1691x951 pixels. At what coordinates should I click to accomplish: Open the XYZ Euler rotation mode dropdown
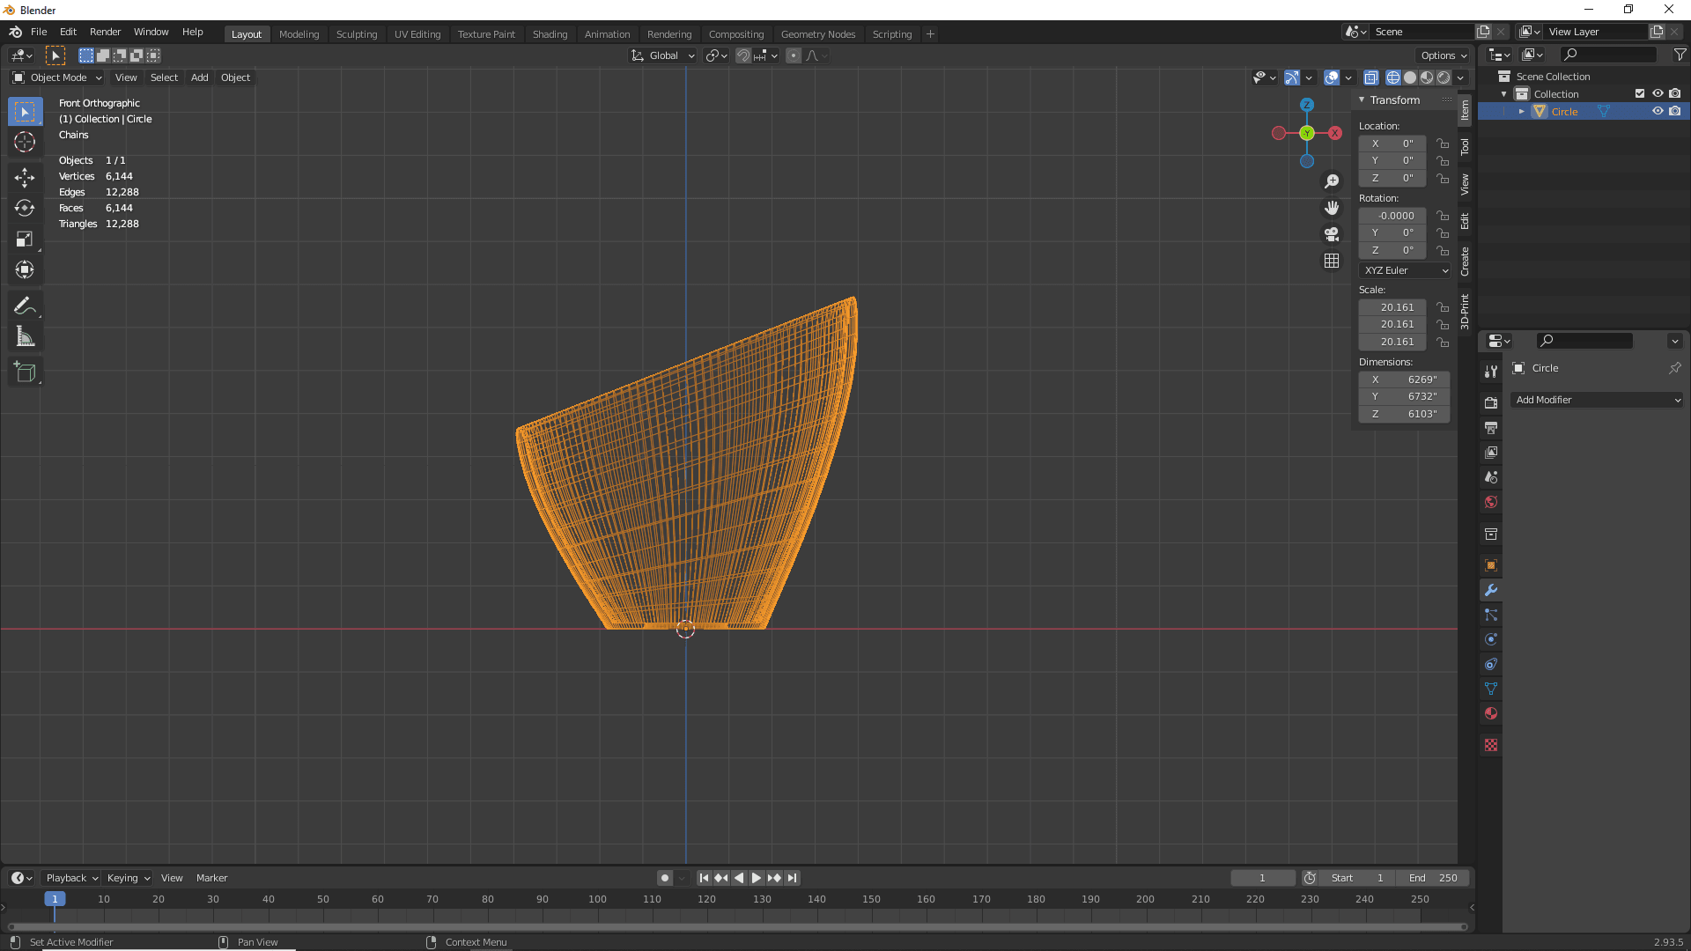(x=1405, y=270)
